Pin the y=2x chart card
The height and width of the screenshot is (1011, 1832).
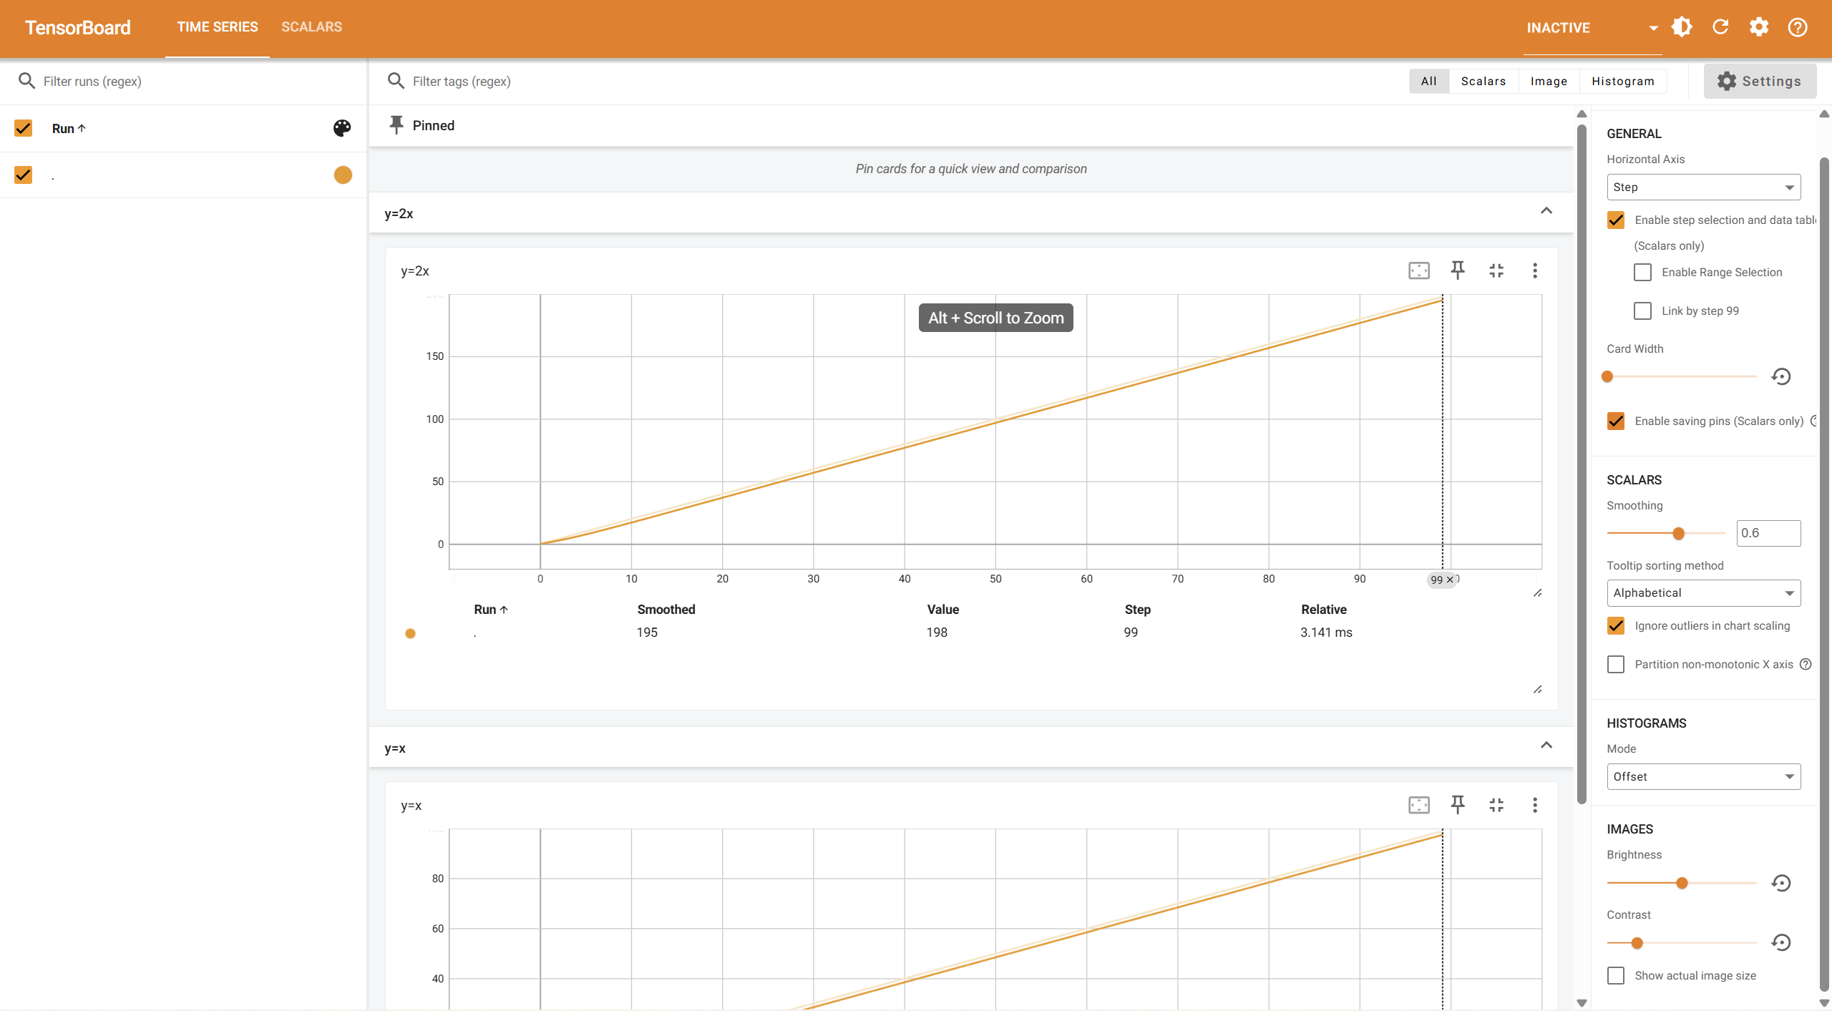click(x=1458, y=270)
